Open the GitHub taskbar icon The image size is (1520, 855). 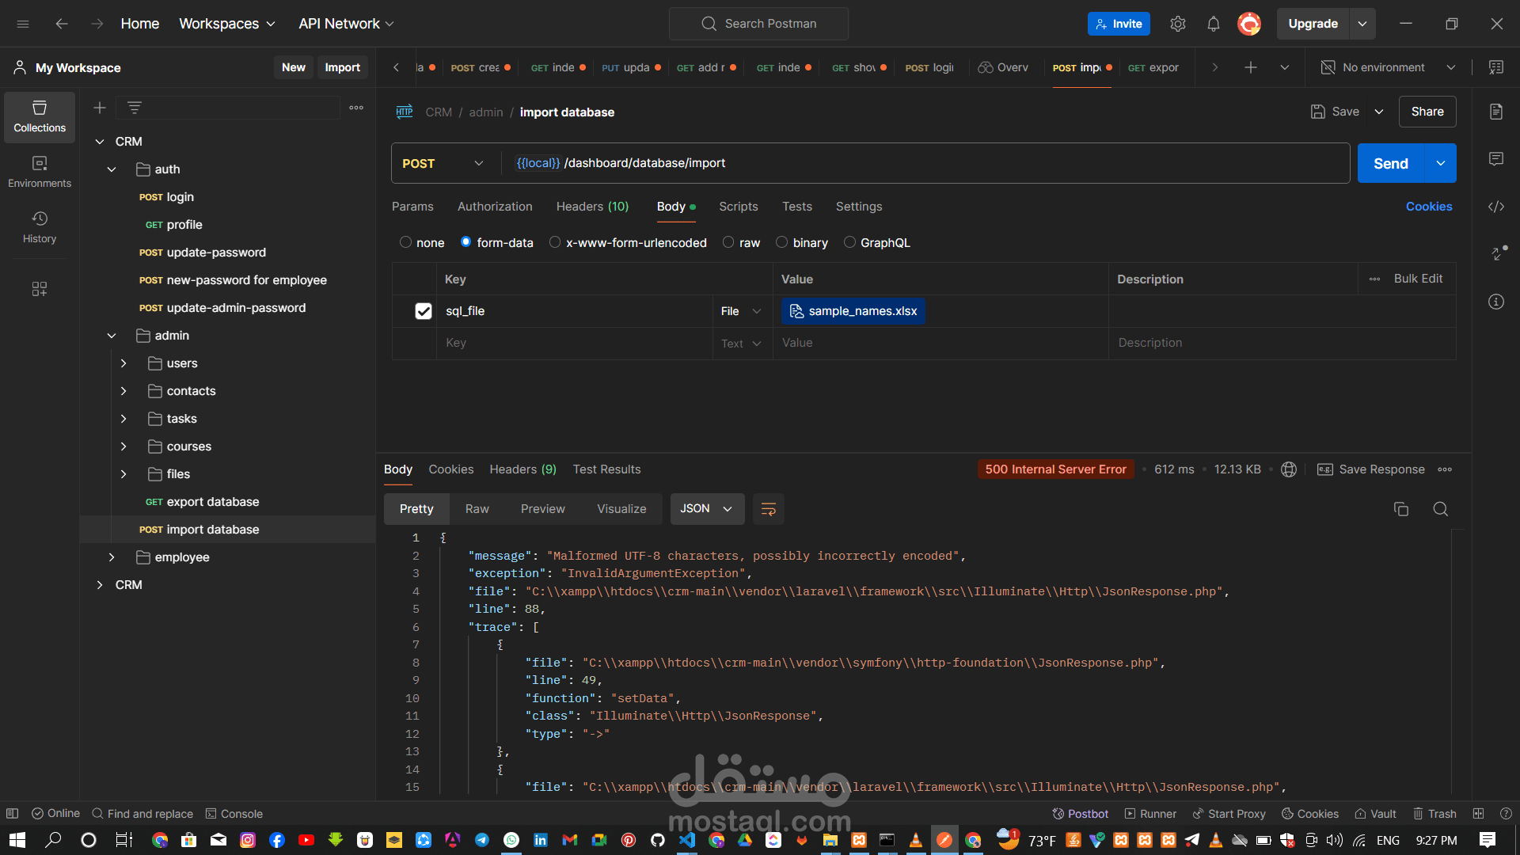(658, 840)
